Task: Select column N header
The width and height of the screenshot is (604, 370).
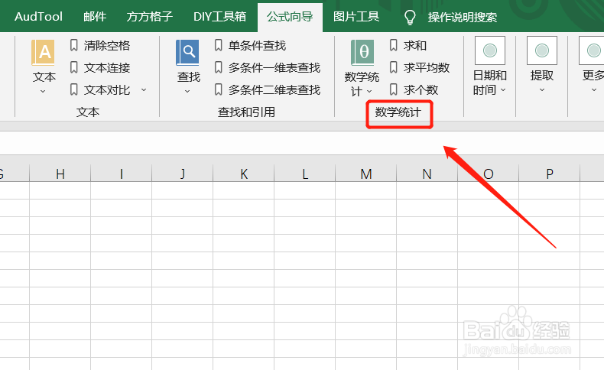Action: point(427,174)
